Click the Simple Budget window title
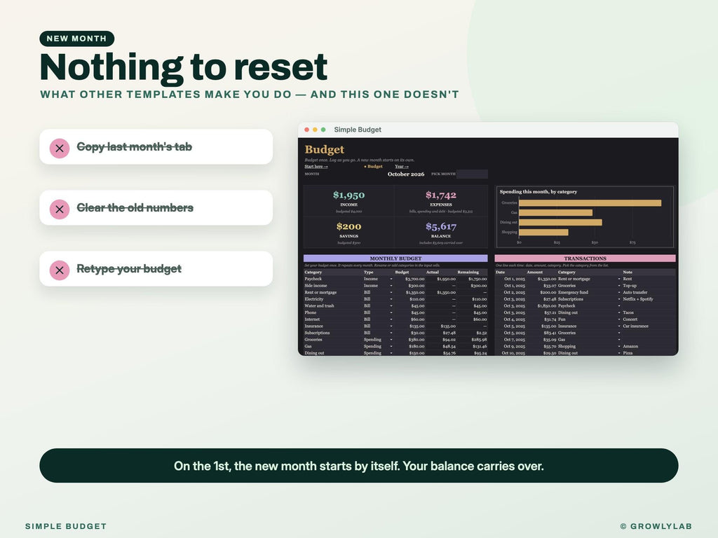Image resolution: width=718 pixels, height=538 pixels. click(x=358, y=130)
